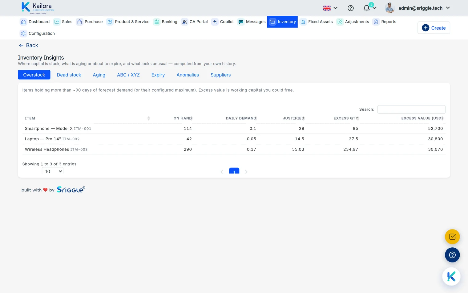Click the Copilot sparkle icon
Image resolution: width=468 pixels, height=293 pixels.
tap(215, 22)
